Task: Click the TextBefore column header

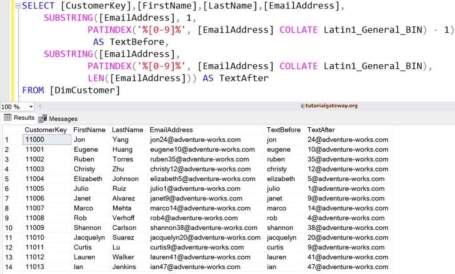Action: coord(283,130)
